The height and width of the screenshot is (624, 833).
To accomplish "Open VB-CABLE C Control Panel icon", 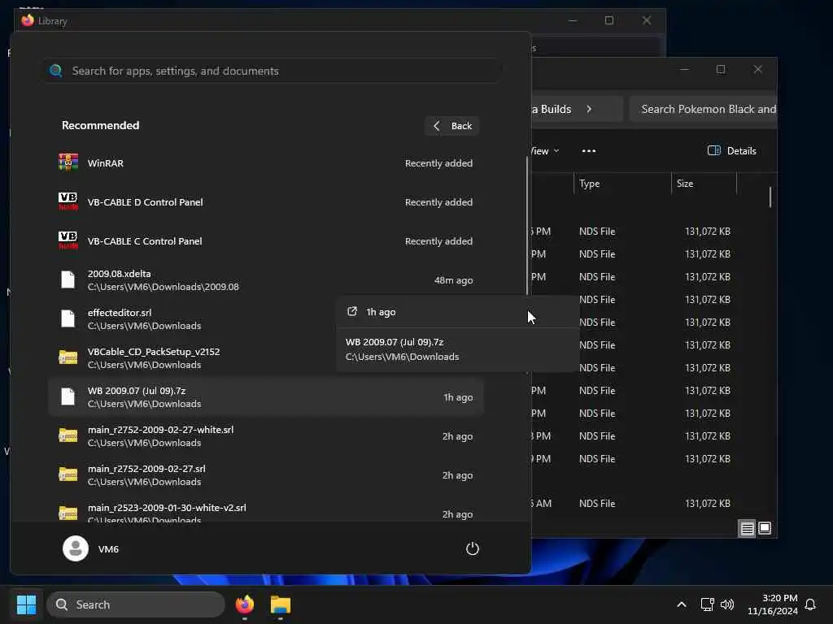I will (68, 240).
